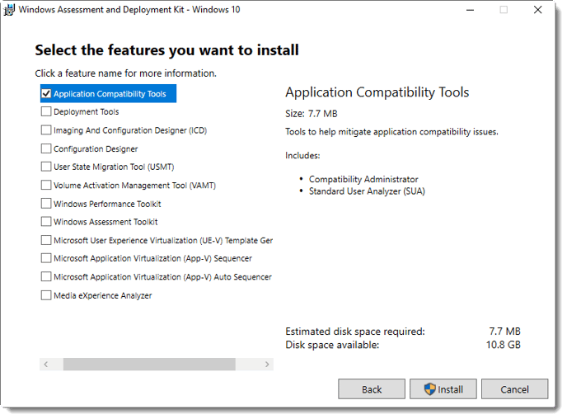This screenshot has height=419, width=567.
Task: Select the Media eXperience Analyzer label
Action: (103, 295)
